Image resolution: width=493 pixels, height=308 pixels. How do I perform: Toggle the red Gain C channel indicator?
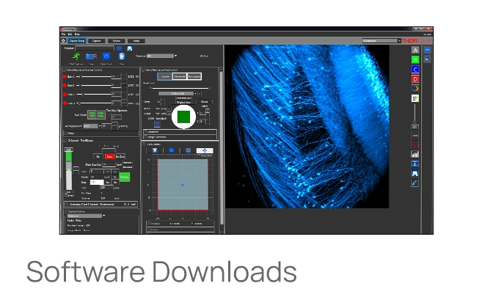[x=65, y=95]
